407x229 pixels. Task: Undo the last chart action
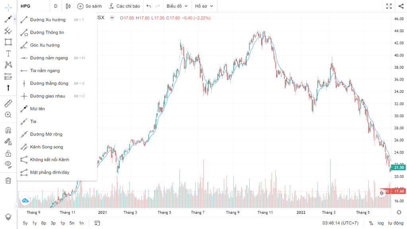tap(149, 6)
